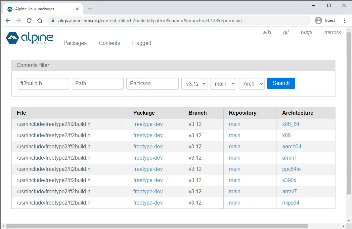Switch to the Packages tab
Viewport: 352px width, 229px height.
[x=75, y=43]
